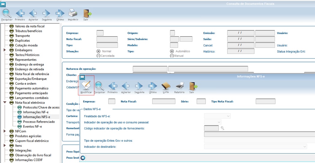Click Sair in the Informações NFS-e toolbar
The image size is (315, 163).
pos(193,87)
